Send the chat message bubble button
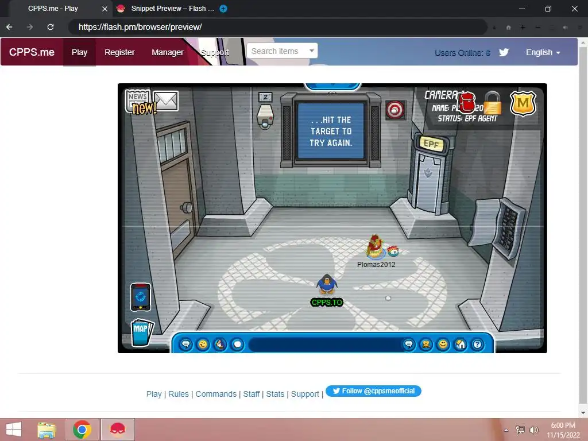 click(x=409, y=344)
